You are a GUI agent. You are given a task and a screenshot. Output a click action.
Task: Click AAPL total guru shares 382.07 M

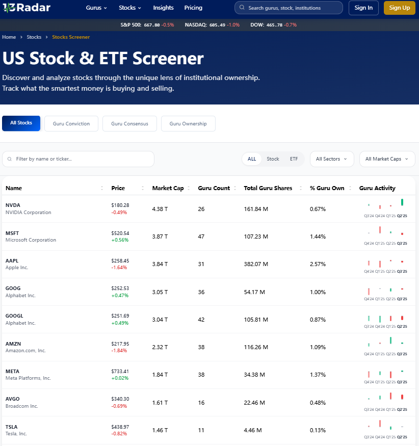pyautogui.click(x=256, y=264)
